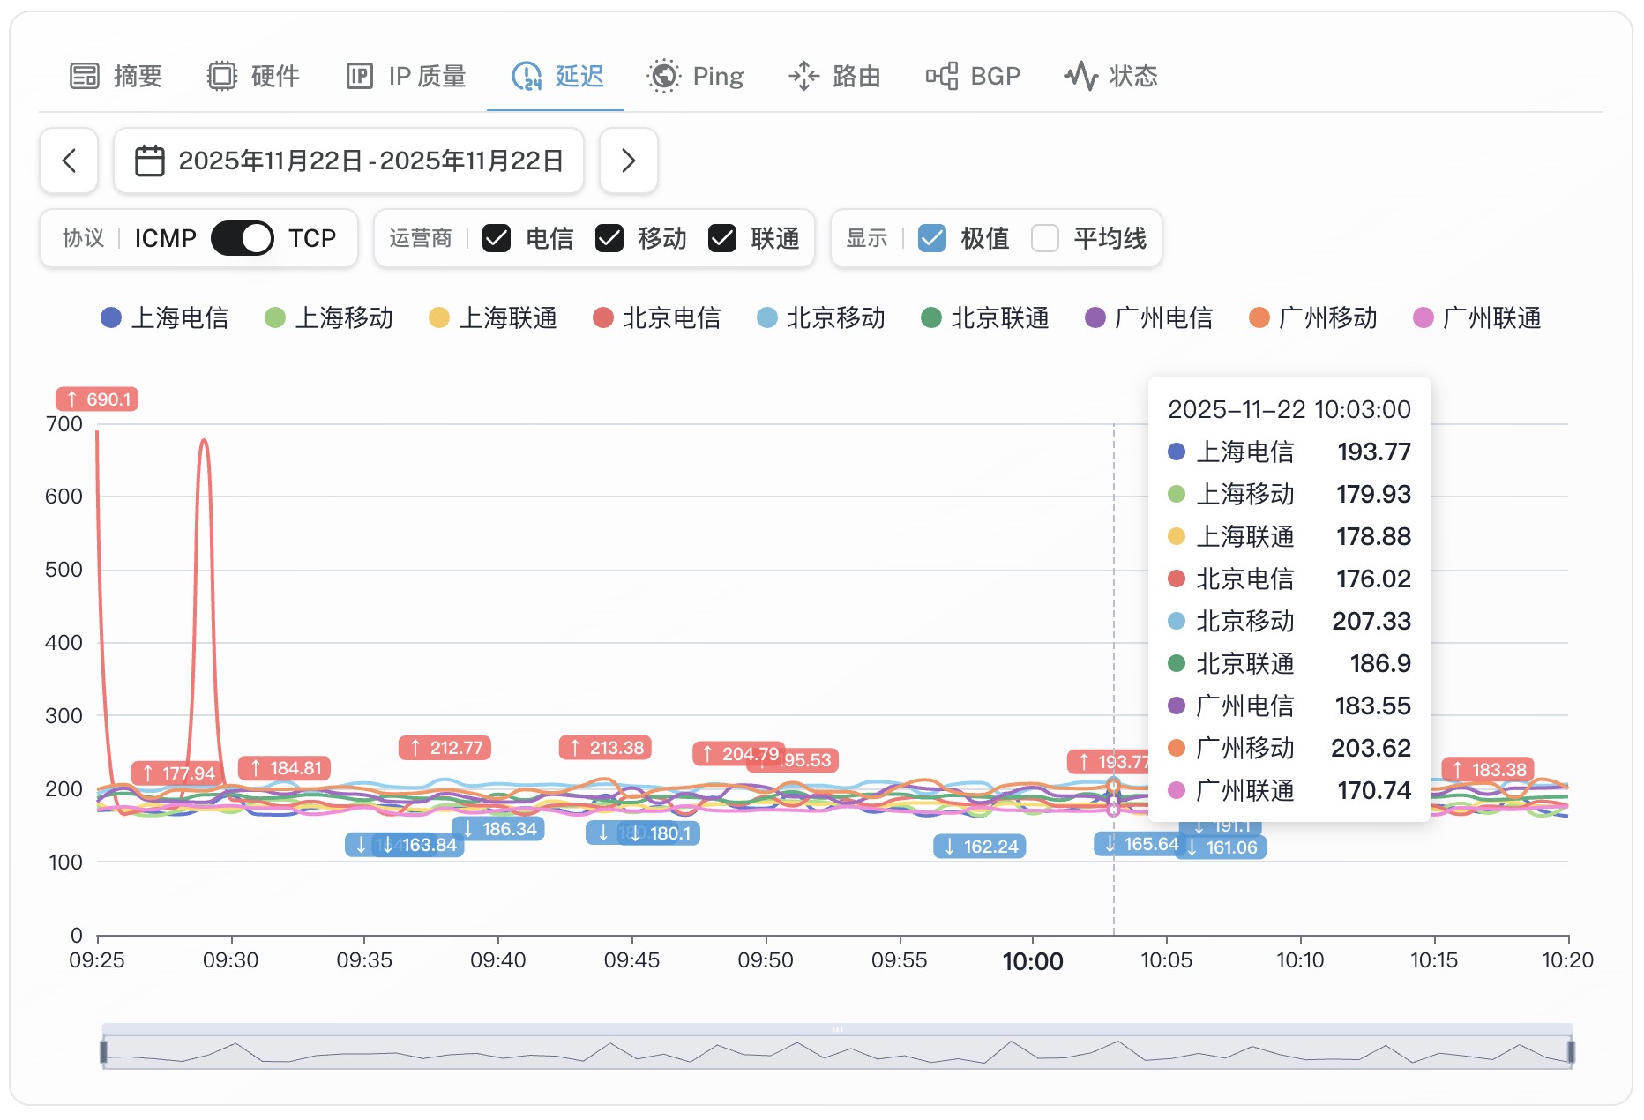Switch to the 延迟 tab
This screenshot has width=1644, height=1120.
point(557,77)
